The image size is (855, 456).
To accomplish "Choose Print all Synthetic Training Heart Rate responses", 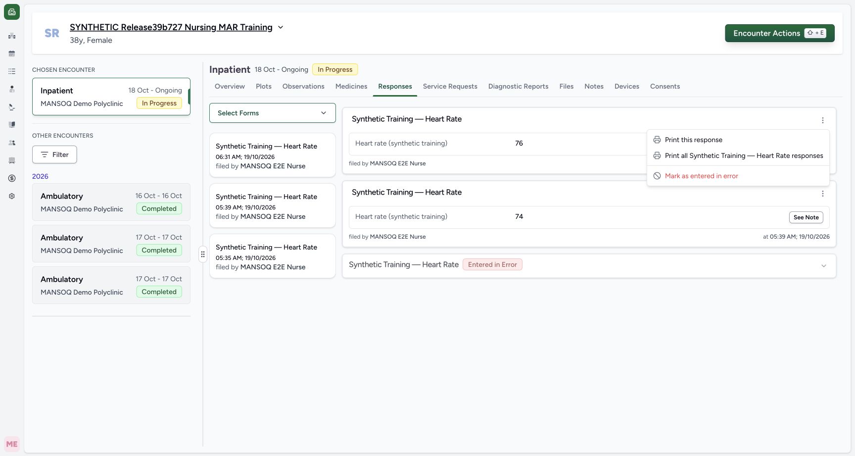I will tap(738, 155).
